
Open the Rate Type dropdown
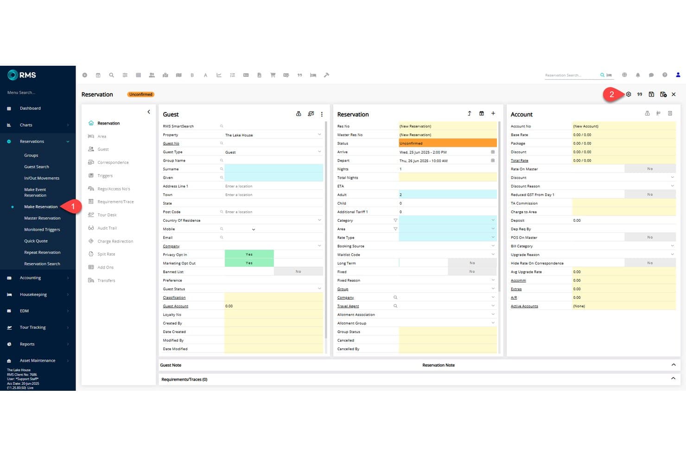[x=448, y=238]
